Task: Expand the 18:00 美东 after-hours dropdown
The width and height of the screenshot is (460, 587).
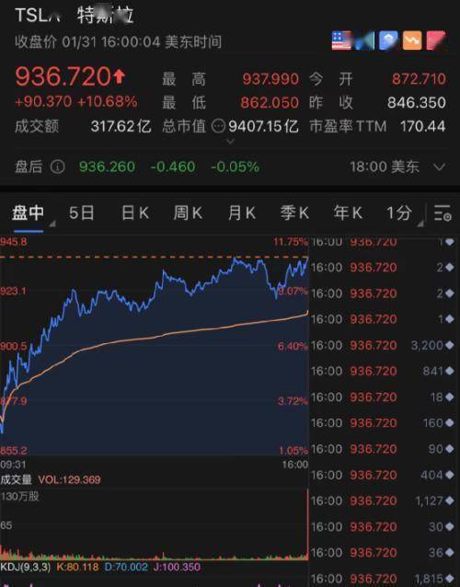Action: [x=440, y=167]
